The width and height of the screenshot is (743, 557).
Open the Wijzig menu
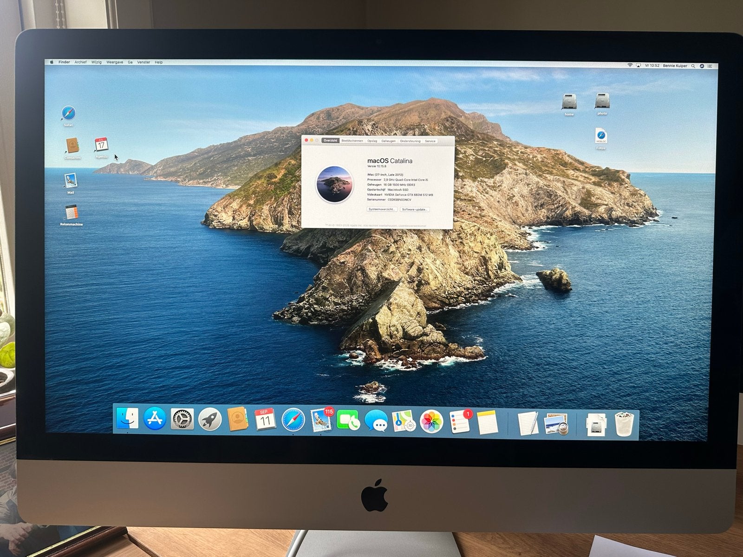[x=97, y=62]
